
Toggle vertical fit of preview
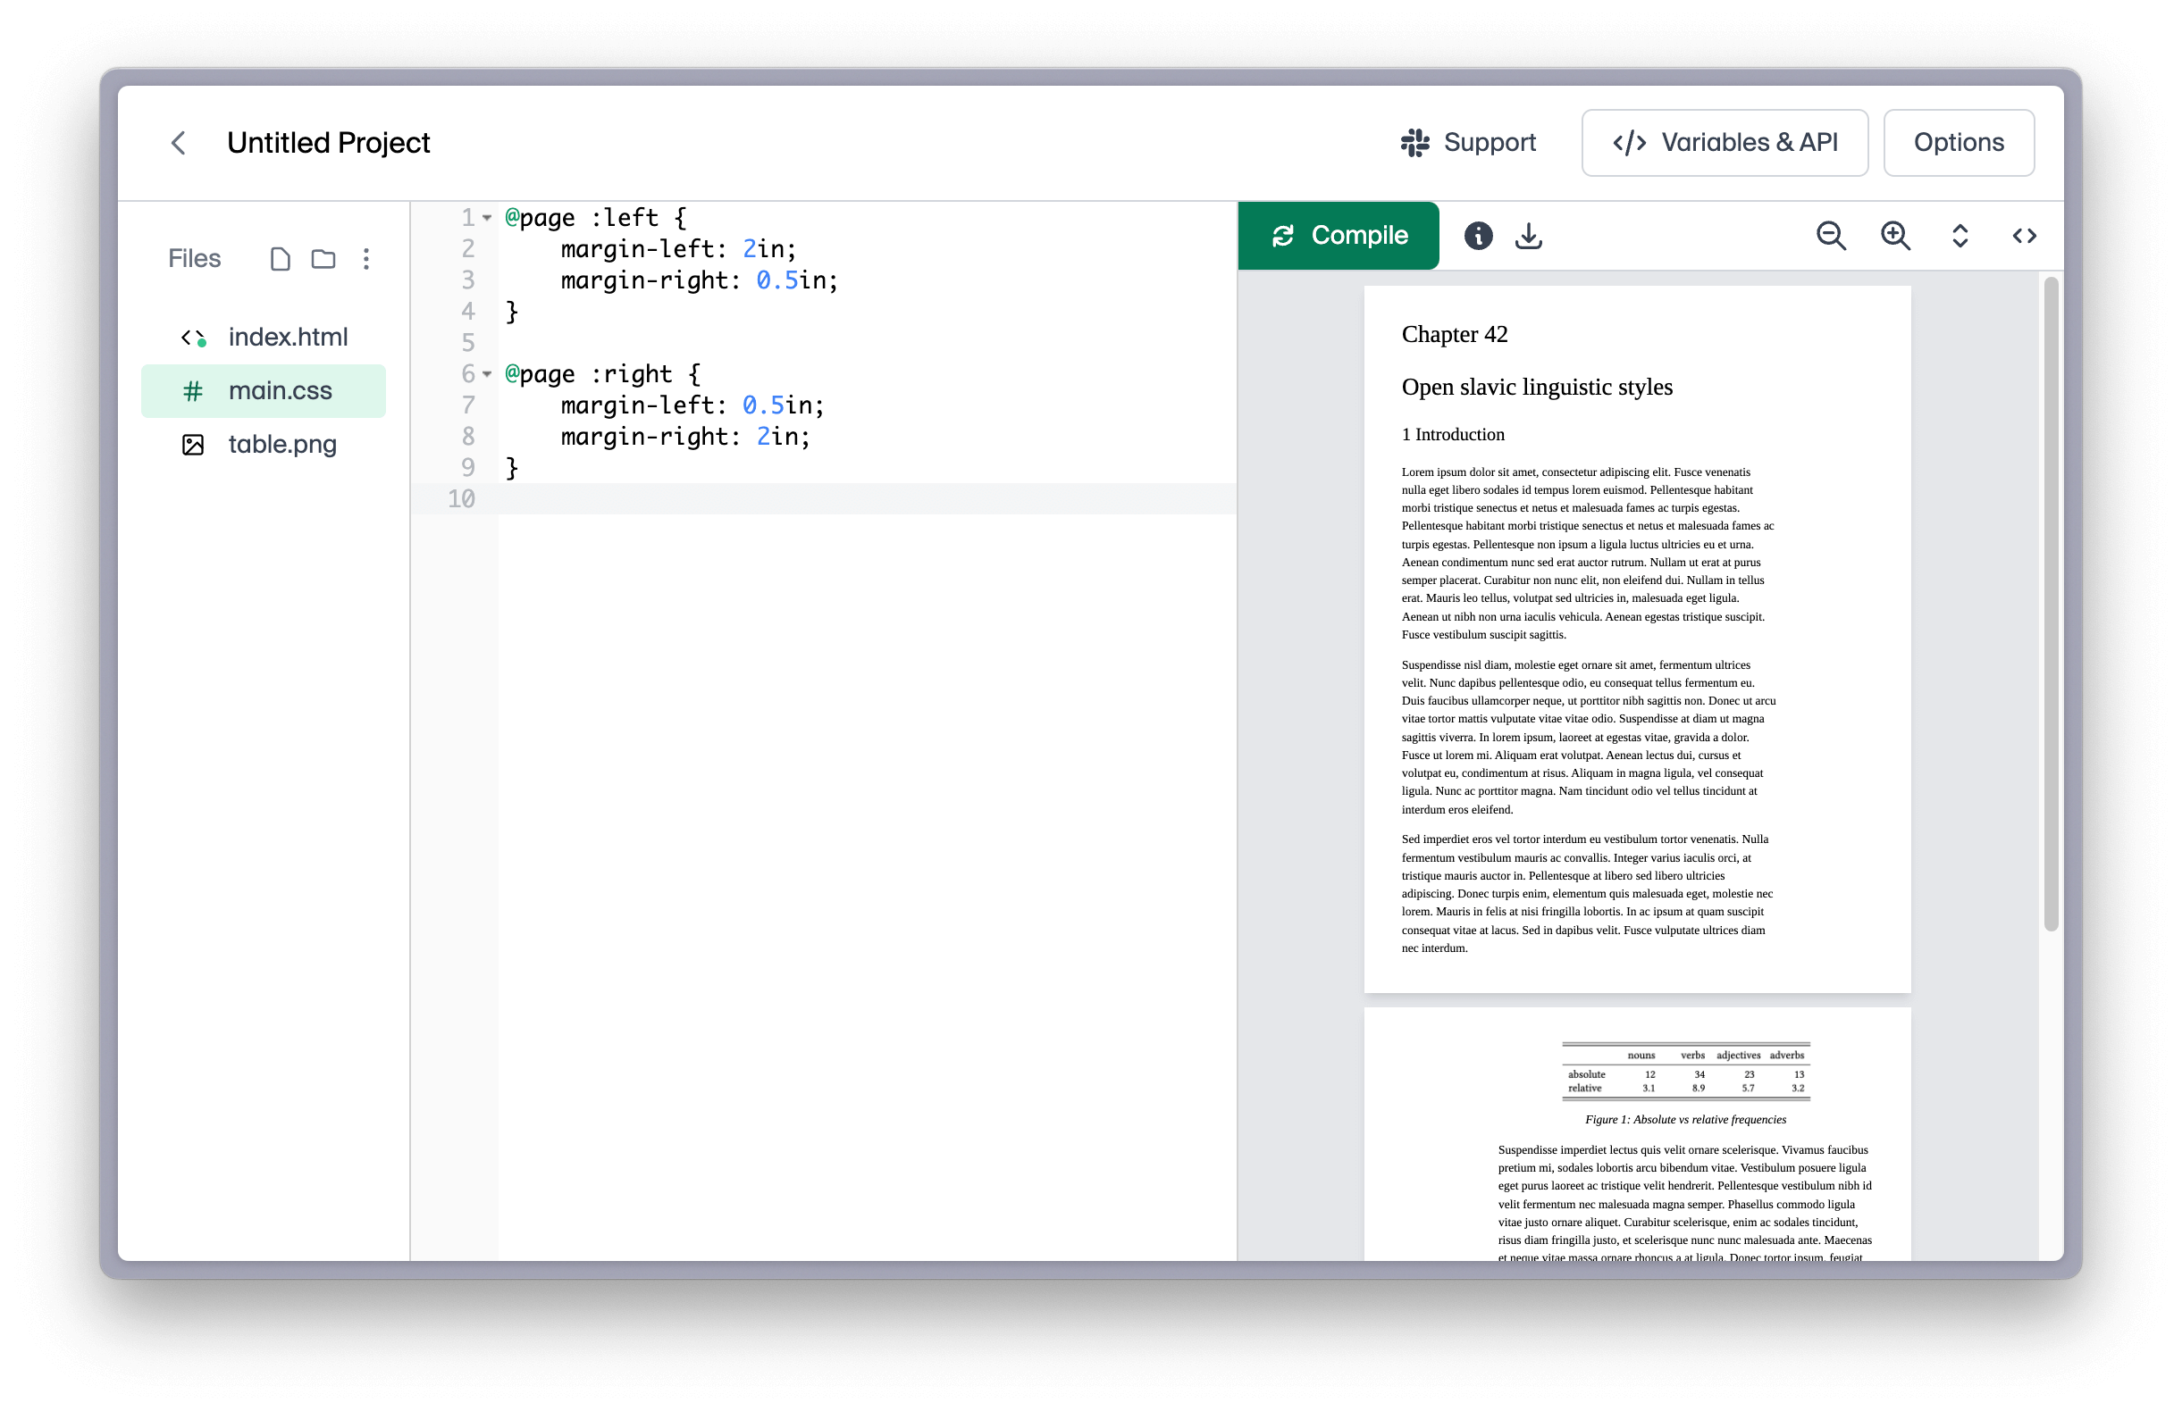1960,237
